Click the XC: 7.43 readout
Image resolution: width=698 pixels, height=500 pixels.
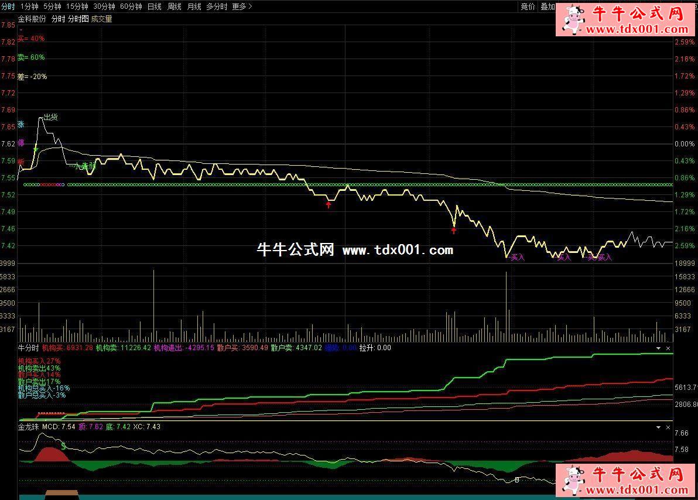pos(147,427)
